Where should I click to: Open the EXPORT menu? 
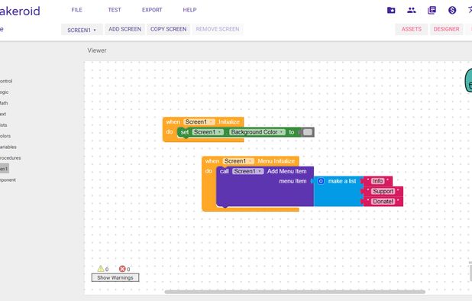coord(152,10)
